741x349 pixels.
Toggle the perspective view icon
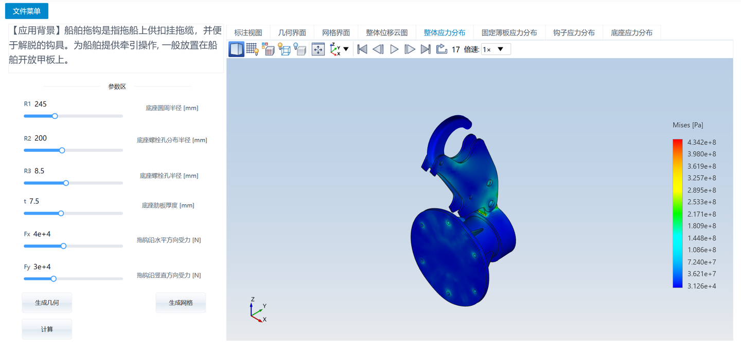236,49
